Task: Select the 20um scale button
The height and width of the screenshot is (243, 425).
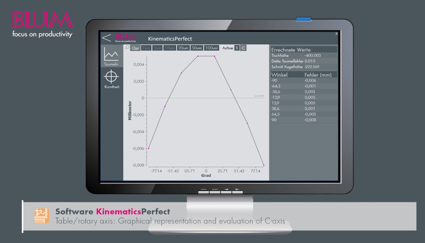Action: (183, 48)
